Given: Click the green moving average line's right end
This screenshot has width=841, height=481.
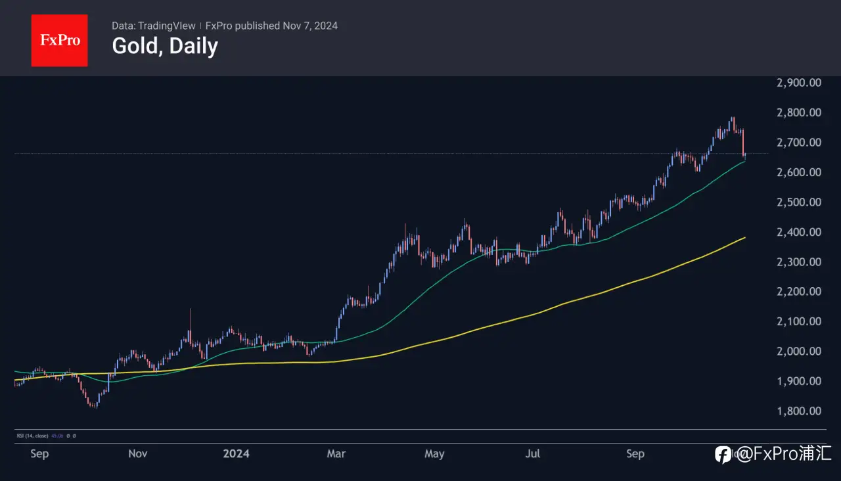Looking at the screenshot, I should click(x=744, y=160).
